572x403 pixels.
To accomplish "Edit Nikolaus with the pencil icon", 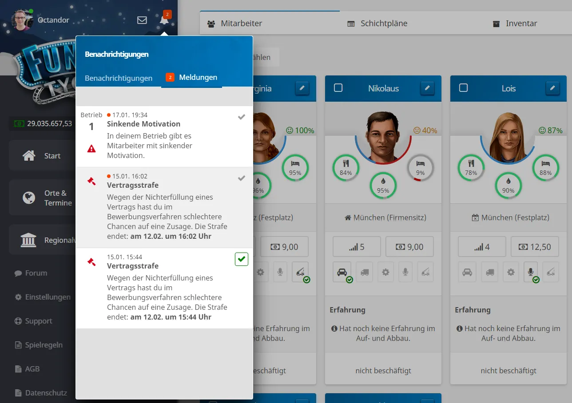I will pyautogui.click(x=427, y=88).
